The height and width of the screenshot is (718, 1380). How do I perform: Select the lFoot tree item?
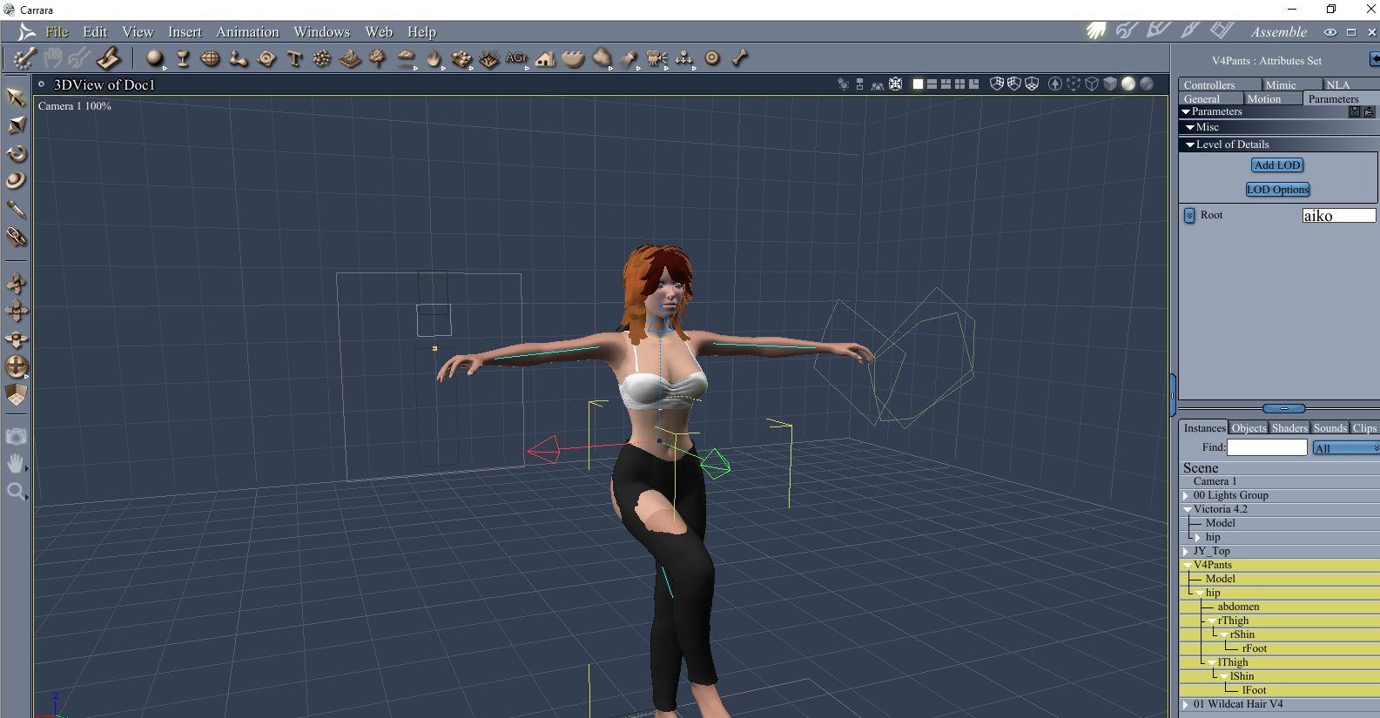tap(1254, 690)
